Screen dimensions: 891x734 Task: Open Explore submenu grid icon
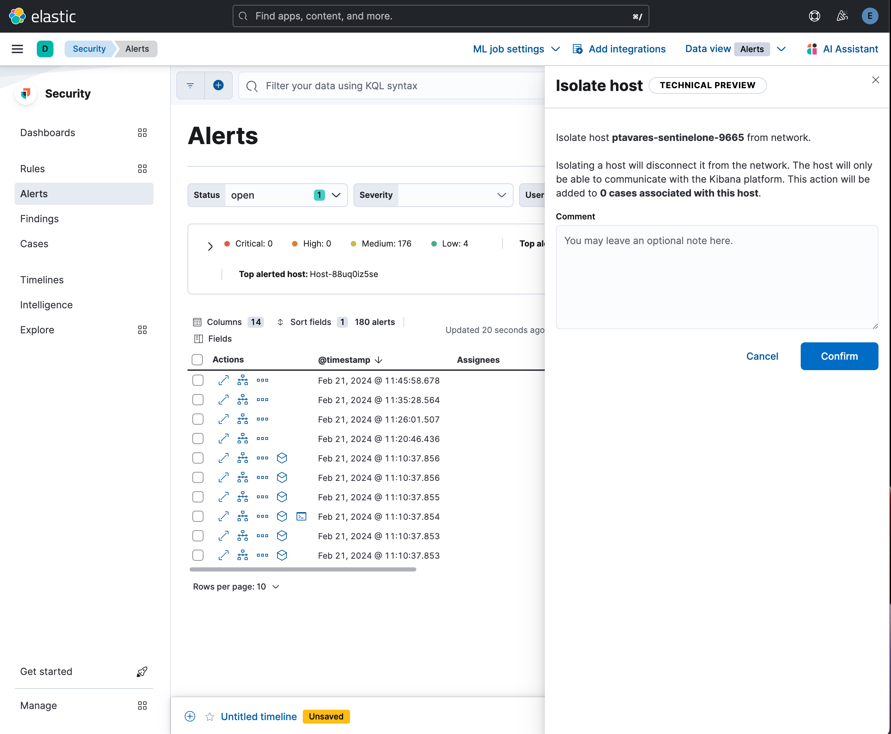pos(142,330)
